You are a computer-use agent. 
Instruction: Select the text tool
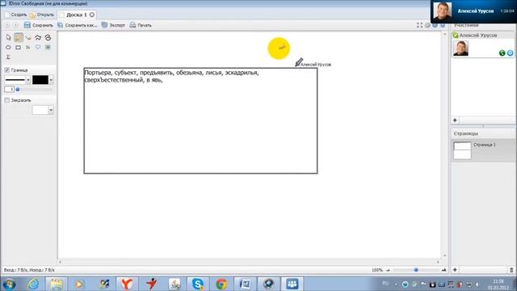pos(28,48)
